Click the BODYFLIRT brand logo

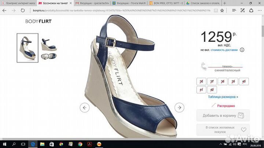point(38,21)
